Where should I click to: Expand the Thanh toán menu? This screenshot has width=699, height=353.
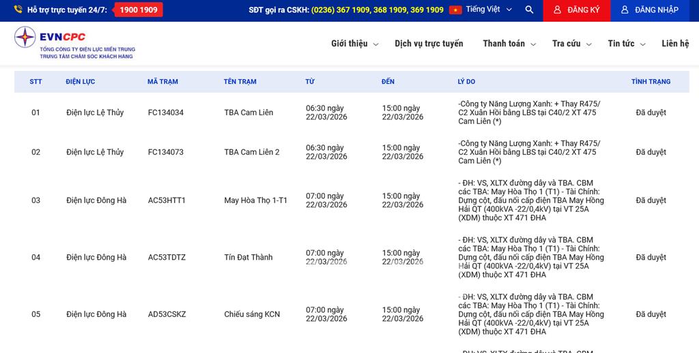tap(509, 44)
